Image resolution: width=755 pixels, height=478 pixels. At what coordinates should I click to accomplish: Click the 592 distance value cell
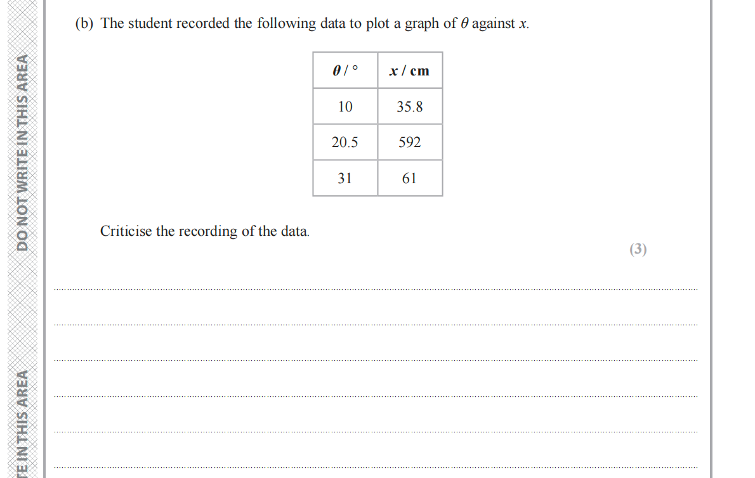click(410, 143)
